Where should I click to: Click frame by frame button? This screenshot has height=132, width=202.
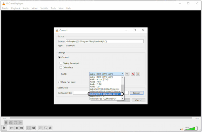point(20,123)
